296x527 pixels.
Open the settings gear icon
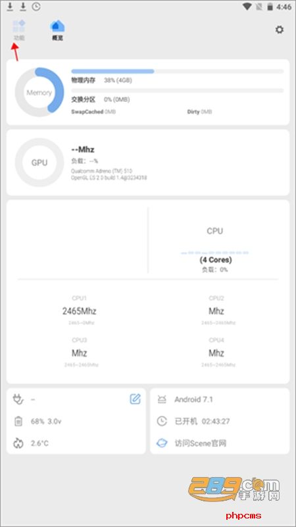pos(279,30)
